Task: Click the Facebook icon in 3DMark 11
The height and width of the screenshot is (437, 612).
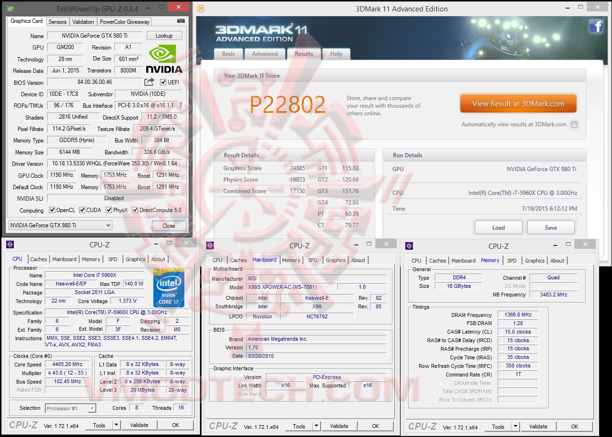Action: point(596,27)
